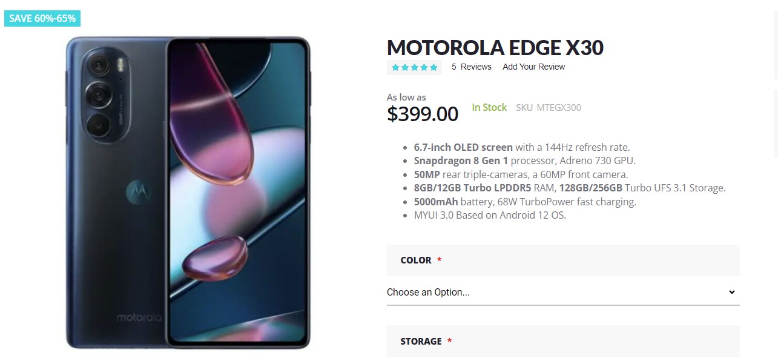Select the fourth rating star
778x364 pixels.
coord(424,67)
